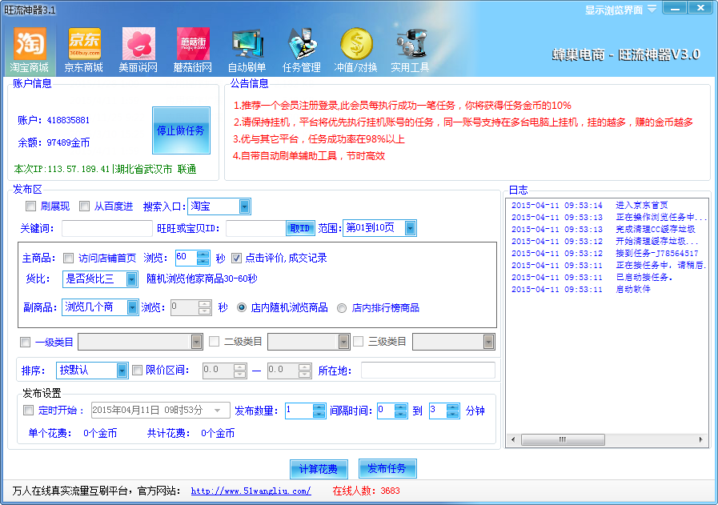
Task: Open 实用工具 utilities icon
Action: coord(410,44)
